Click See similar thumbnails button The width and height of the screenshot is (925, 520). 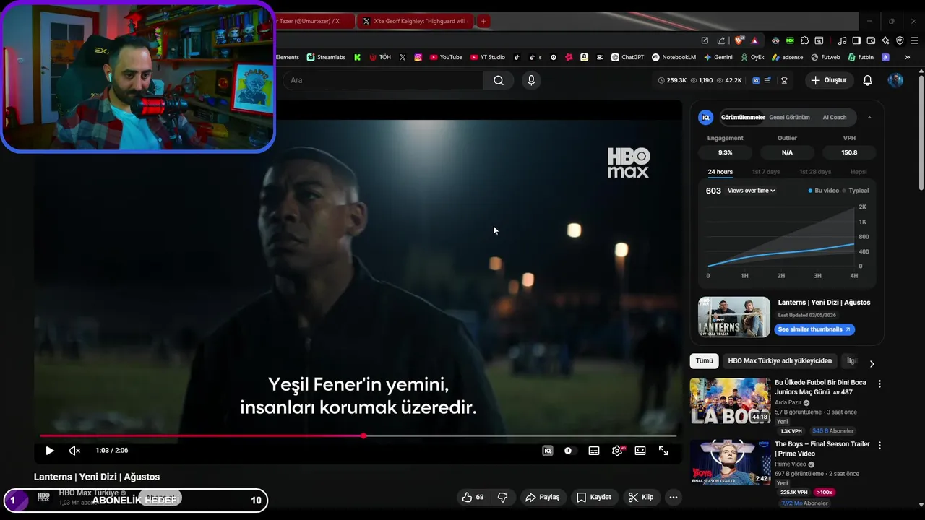(814, 329)
